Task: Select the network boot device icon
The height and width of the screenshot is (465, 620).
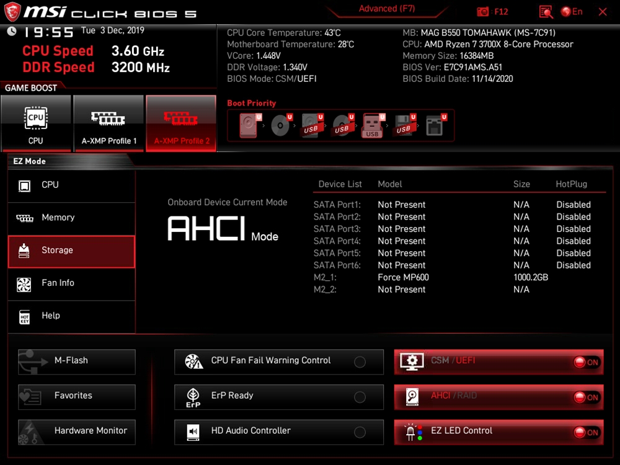Action: click(435, 125)
